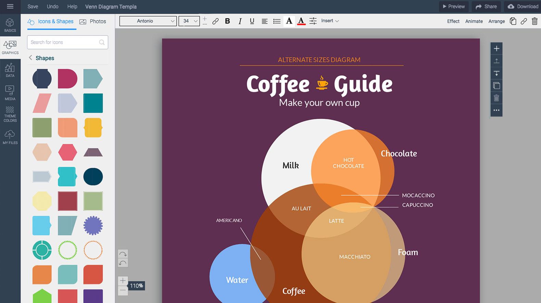Screen dimensions: 541x303
Task: Expand the Insert dropdown
Action: 330,21
